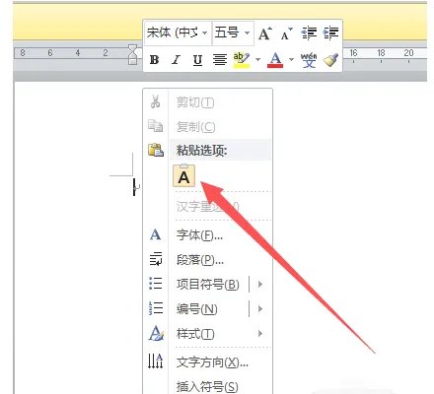Click the bullet list icon
434x394 pixels.
pyautogui.click(x=156, y=284)
